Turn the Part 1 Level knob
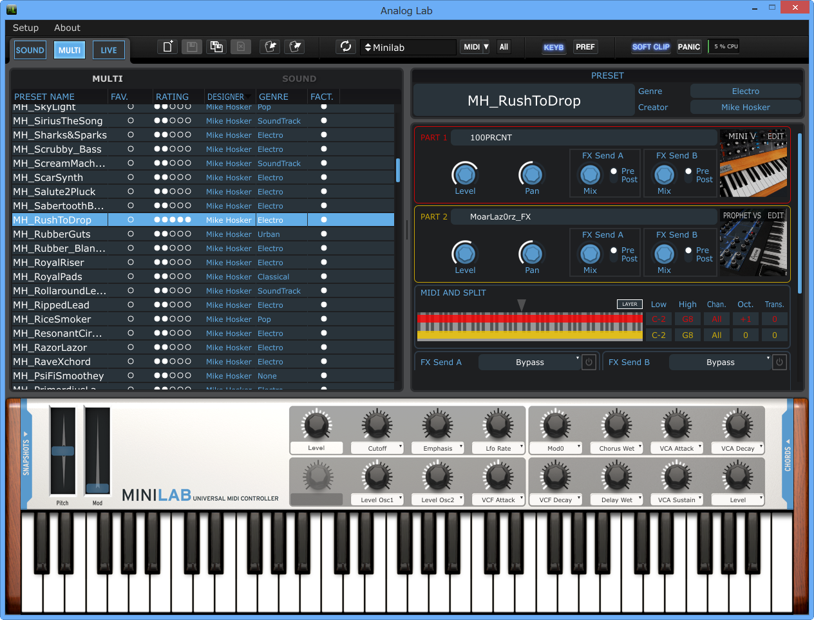814x620 pixels. [465, 174]
